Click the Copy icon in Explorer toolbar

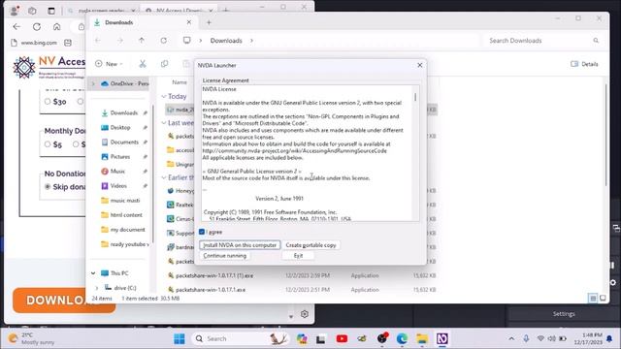pyautogui.click(x=164, y=64)
